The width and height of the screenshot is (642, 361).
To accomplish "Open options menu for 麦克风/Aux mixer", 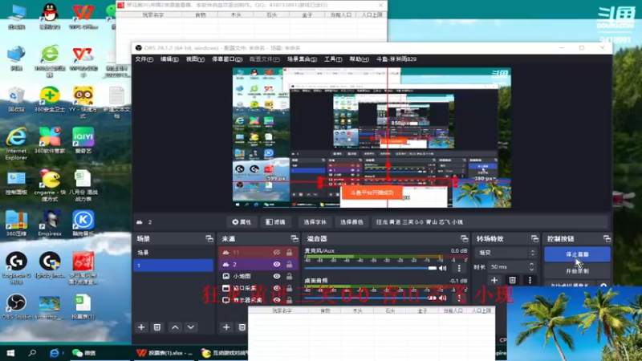I will point(459,269).
